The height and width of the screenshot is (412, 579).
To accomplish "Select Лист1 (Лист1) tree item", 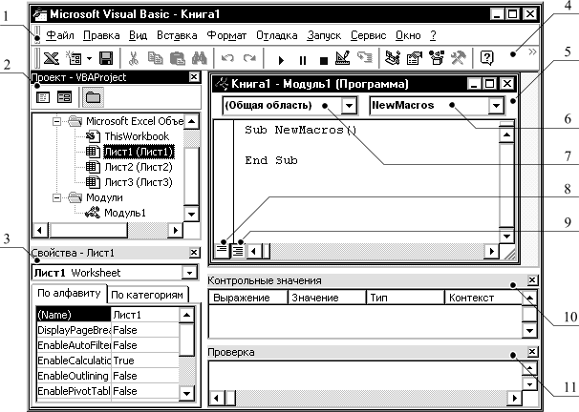I will pos(139,152).
